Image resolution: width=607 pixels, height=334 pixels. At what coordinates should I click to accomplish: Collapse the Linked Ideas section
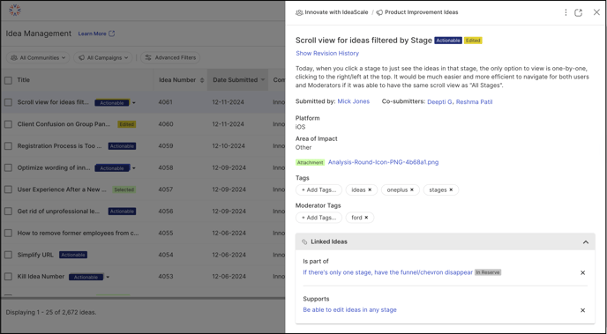586,242
